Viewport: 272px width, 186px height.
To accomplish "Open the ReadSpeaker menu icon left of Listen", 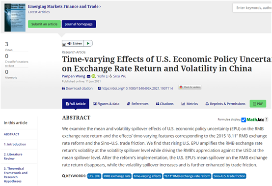I will click(64, 45).
